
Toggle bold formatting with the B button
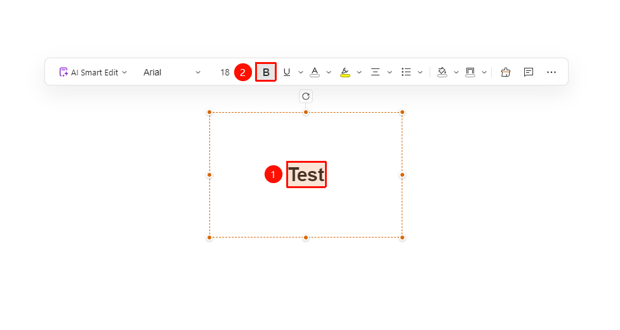tap(266, 72)
